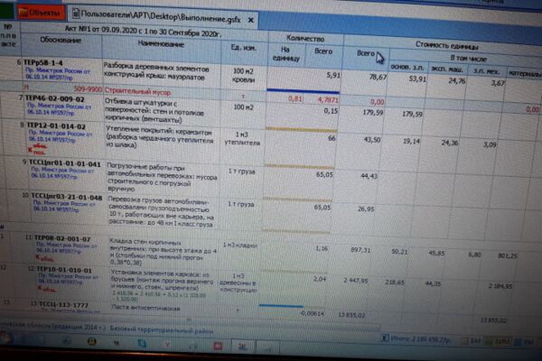
Task: Click machine cost cell 24,76
Action: [456, 81]
